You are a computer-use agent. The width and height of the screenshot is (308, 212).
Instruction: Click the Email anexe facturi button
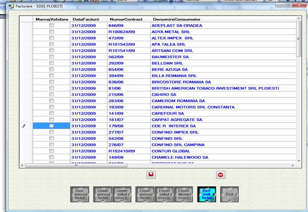pos(145,194)
